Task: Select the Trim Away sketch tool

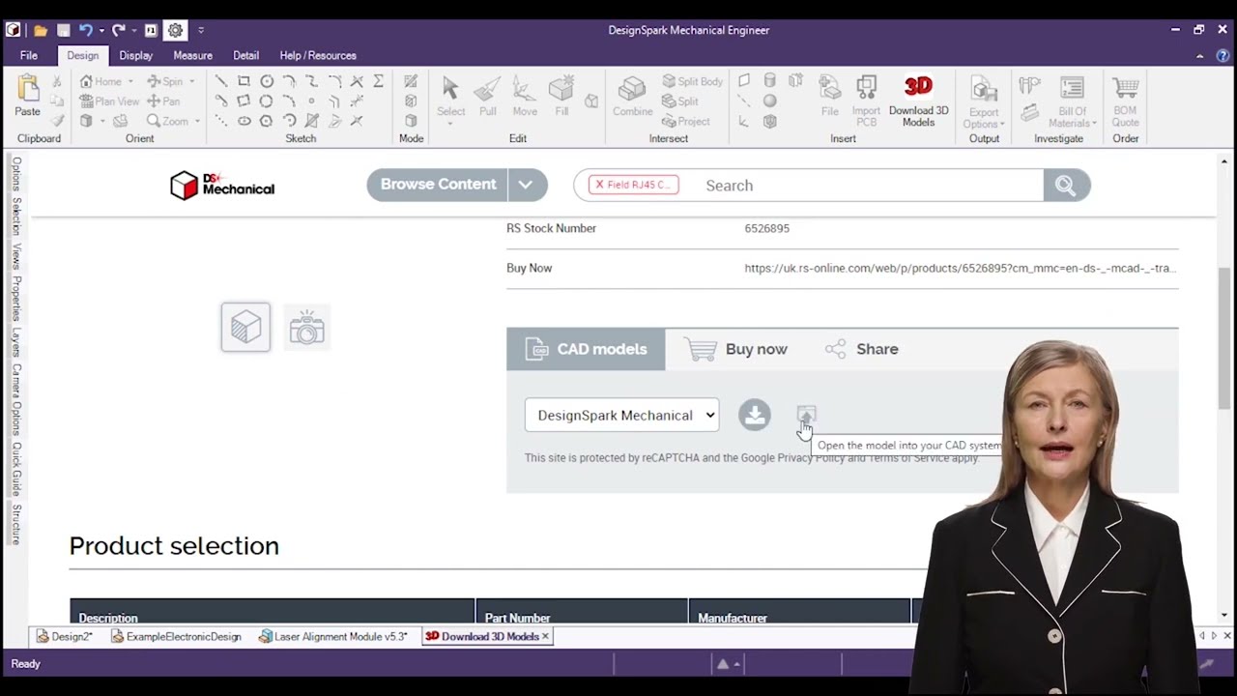Action: pyautogui.click(x=357, y=81)
